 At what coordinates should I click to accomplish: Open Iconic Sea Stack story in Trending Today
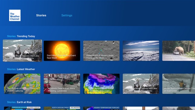(x=22, y=50)
